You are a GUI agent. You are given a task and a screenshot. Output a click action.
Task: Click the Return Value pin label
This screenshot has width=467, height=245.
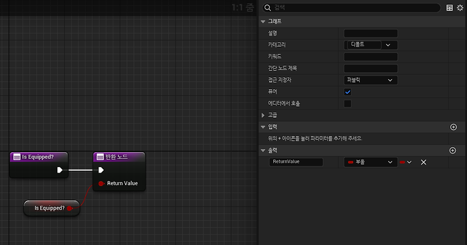pos(123,183)
